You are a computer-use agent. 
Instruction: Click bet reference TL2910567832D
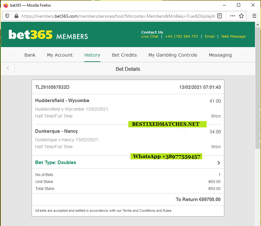coord(52,87)
